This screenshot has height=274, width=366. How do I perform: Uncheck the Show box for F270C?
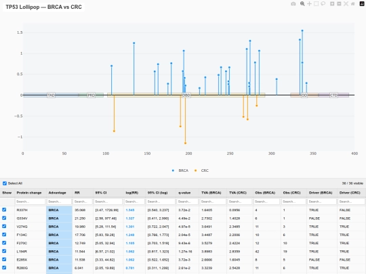[4, 243]
